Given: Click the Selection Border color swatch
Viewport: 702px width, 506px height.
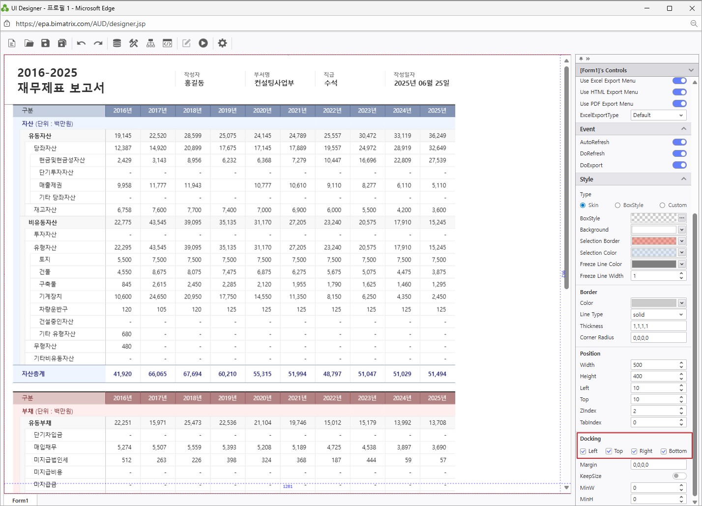Looking at the screenshot, I should [654, 241].
